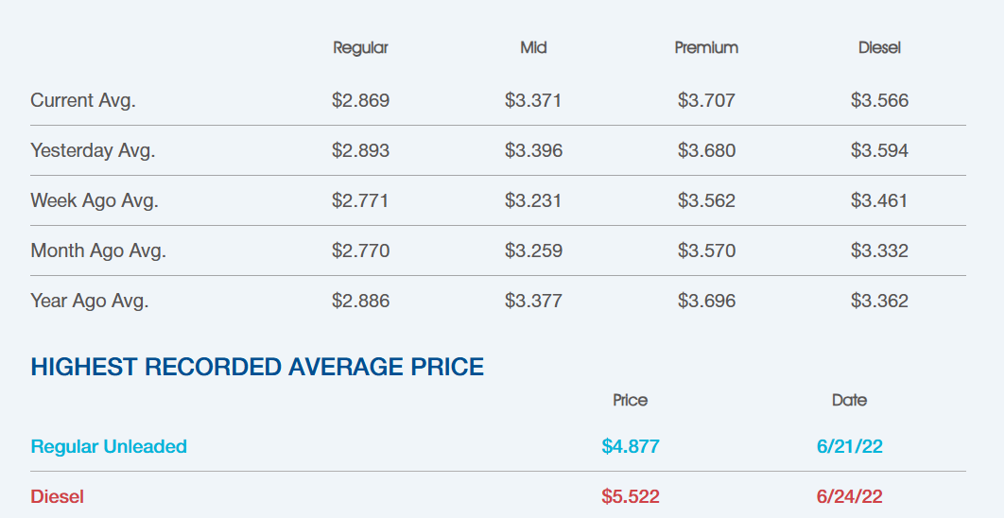Select the Month Ago Avg. row label
1005x518 pixels.
click(x=98, y=250)
